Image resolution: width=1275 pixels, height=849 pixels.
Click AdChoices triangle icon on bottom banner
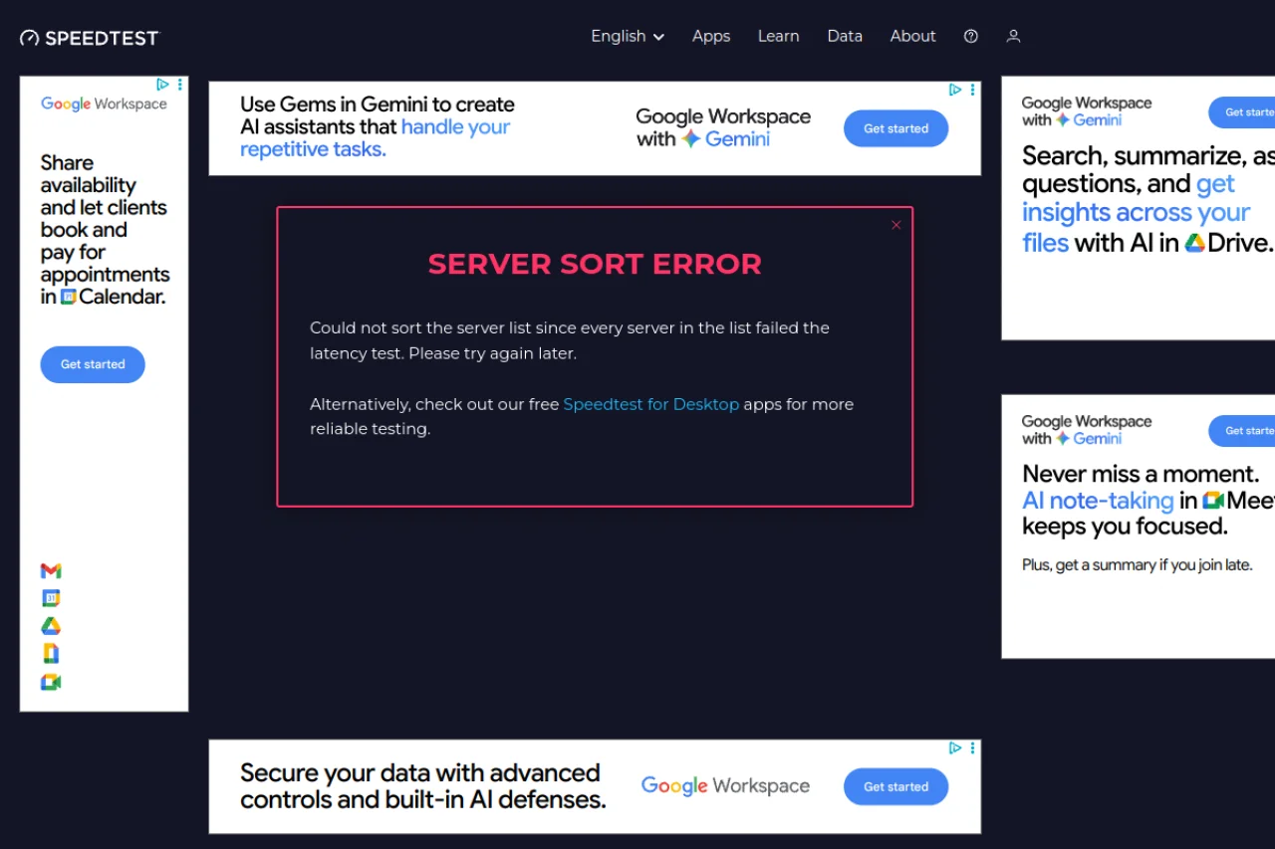[955, 747]
